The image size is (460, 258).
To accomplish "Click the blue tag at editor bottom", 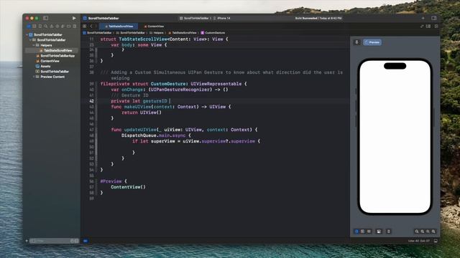I will 86,241.
